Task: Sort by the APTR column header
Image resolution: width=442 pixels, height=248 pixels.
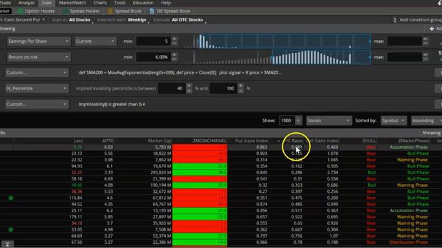Action: pos(108,141)
